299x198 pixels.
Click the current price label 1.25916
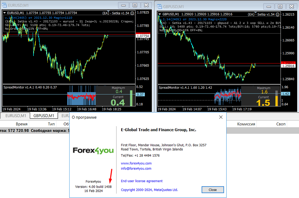288,66
